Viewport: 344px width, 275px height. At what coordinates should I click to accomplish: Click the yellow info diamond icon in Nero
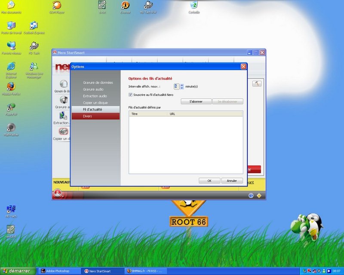point(259,196)
